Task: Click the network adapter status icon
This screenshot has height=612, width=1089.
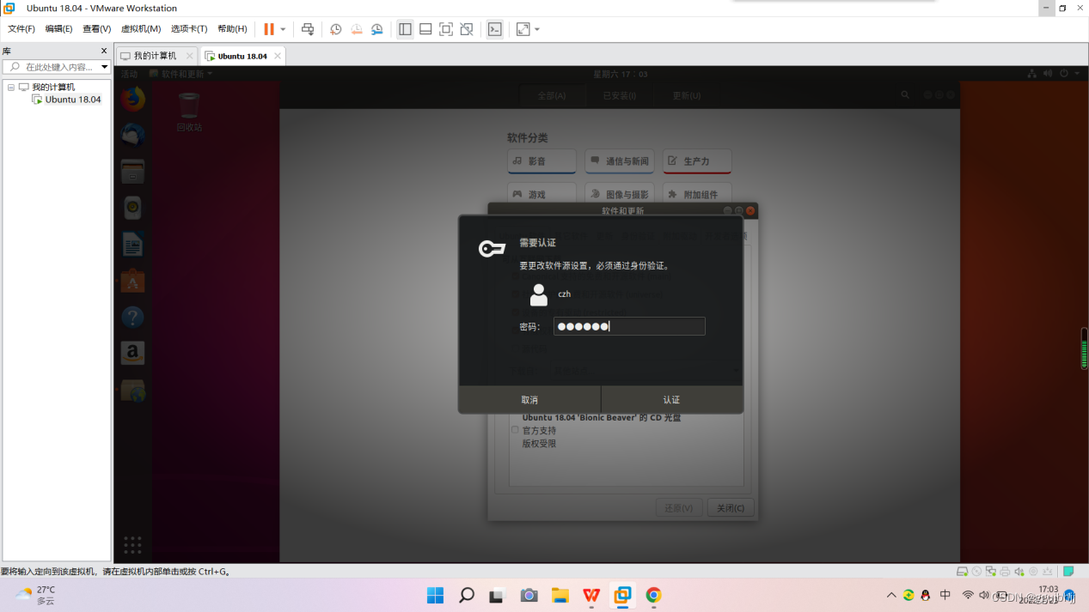Action: click(x=991, y=572)
